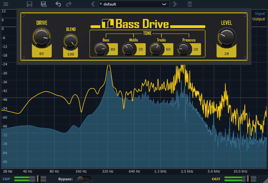Click the DRIVE label
Viewport: 268px width, 183px height.
point(42,23)
